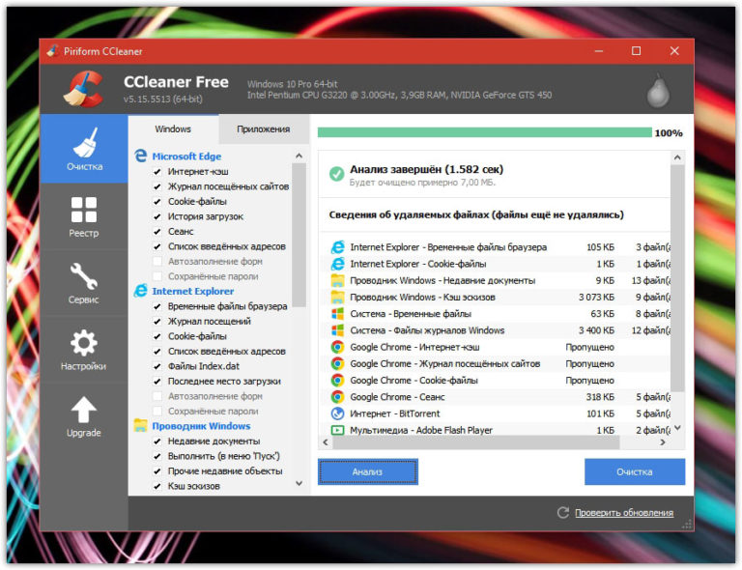The image size is (742, 570).
Task: Toggle Недавние документы checkbox under Проводник Windows
Action: pyautogui.click(x=157, y=442)
